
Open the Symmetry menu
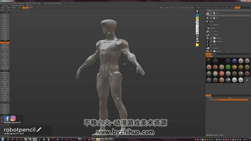14,3
